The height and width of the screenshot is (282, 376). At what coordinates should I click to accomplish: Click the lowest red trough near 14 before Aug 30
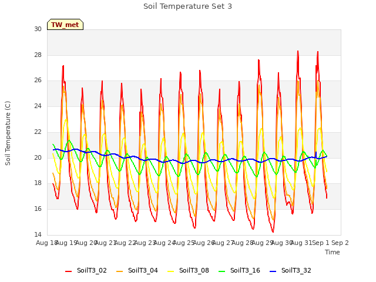(273, 231)
